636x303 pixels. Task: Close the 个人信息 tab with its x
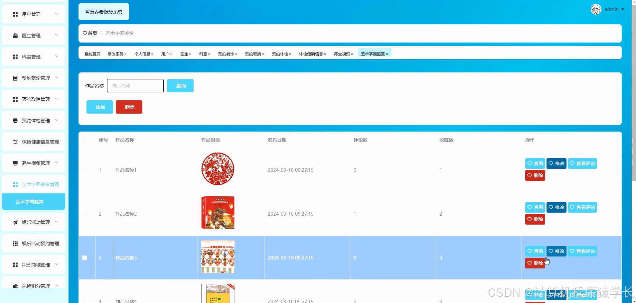[x=152, y=54]
